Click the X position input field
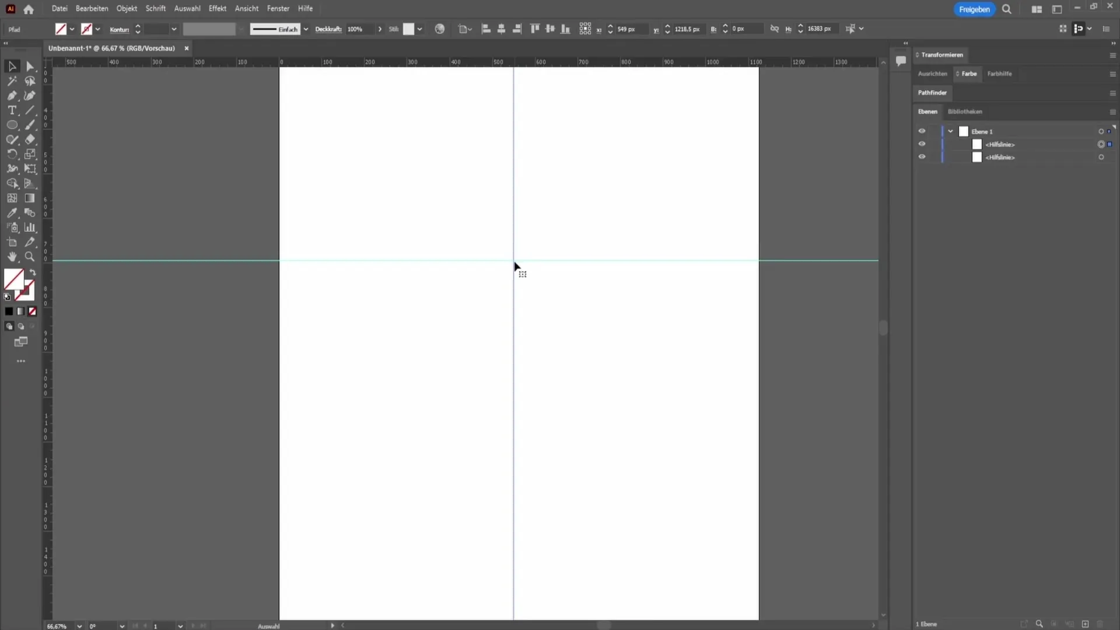The width and height of the screenshot is (1120, 630). pyautogui.click(x=632, y=29)
